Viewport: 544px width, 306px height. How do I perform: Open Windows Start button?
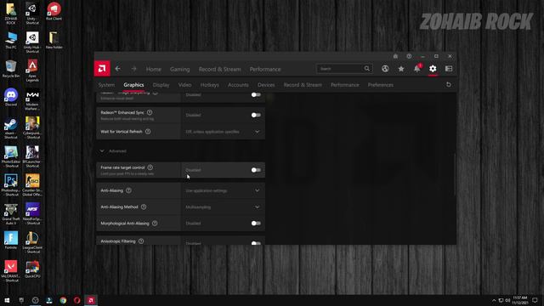coord(7,300)
